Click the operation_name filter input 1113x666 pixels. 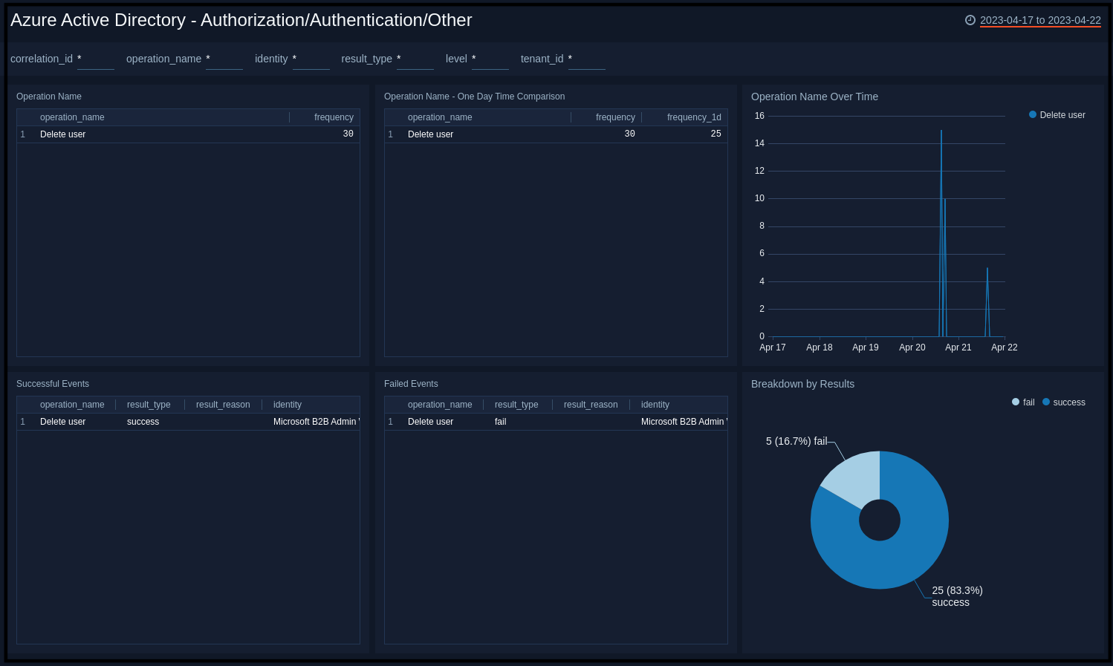224,59
